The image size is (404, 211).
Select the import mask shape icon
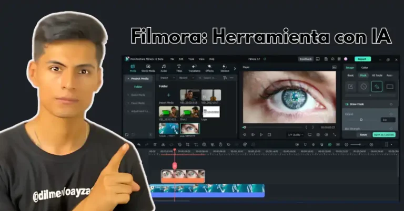point(351,87)
